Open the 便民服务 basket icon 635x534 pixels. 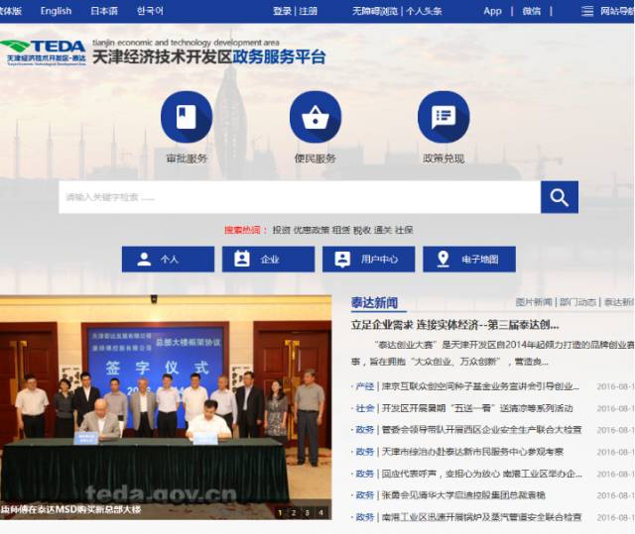tap(316, 117)
